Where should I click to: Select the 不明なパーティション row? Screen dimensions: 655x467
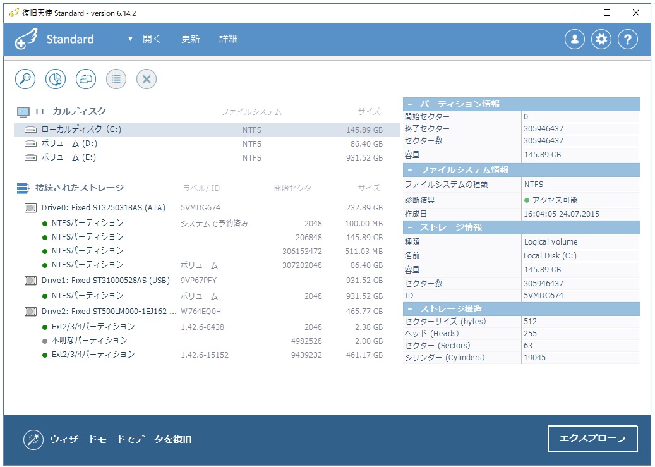(207, 341)
